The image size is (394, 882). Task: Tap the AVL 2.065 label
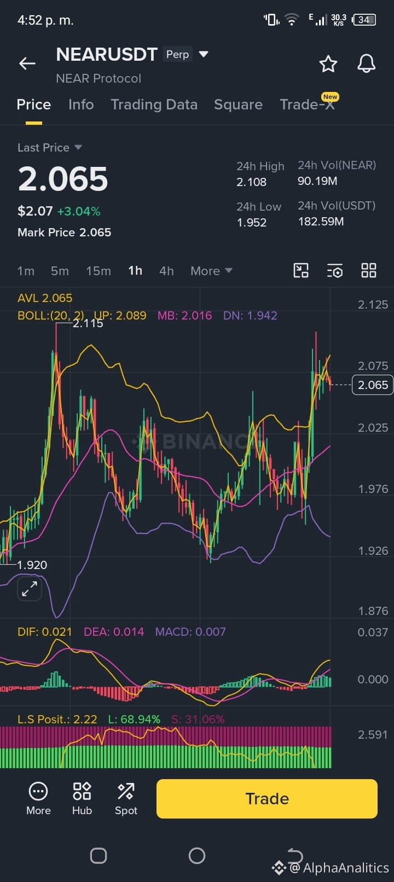click(x=45, y=298)
